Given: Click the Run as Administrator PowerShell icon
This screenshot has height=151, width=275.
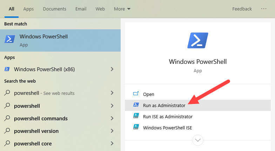Looking at the screenshot, I should pos(136,105).
